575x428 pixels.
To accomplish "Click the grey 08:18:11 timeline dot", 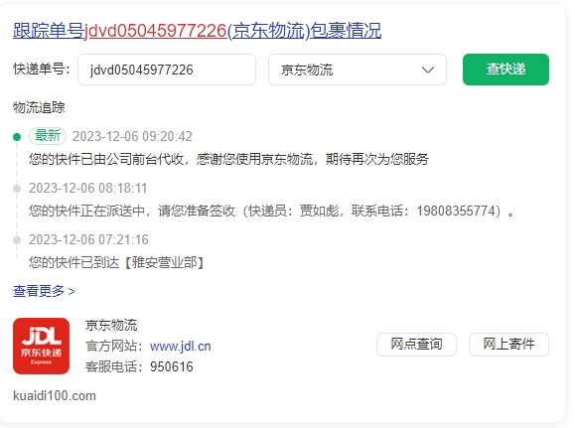I will (17, 189).
